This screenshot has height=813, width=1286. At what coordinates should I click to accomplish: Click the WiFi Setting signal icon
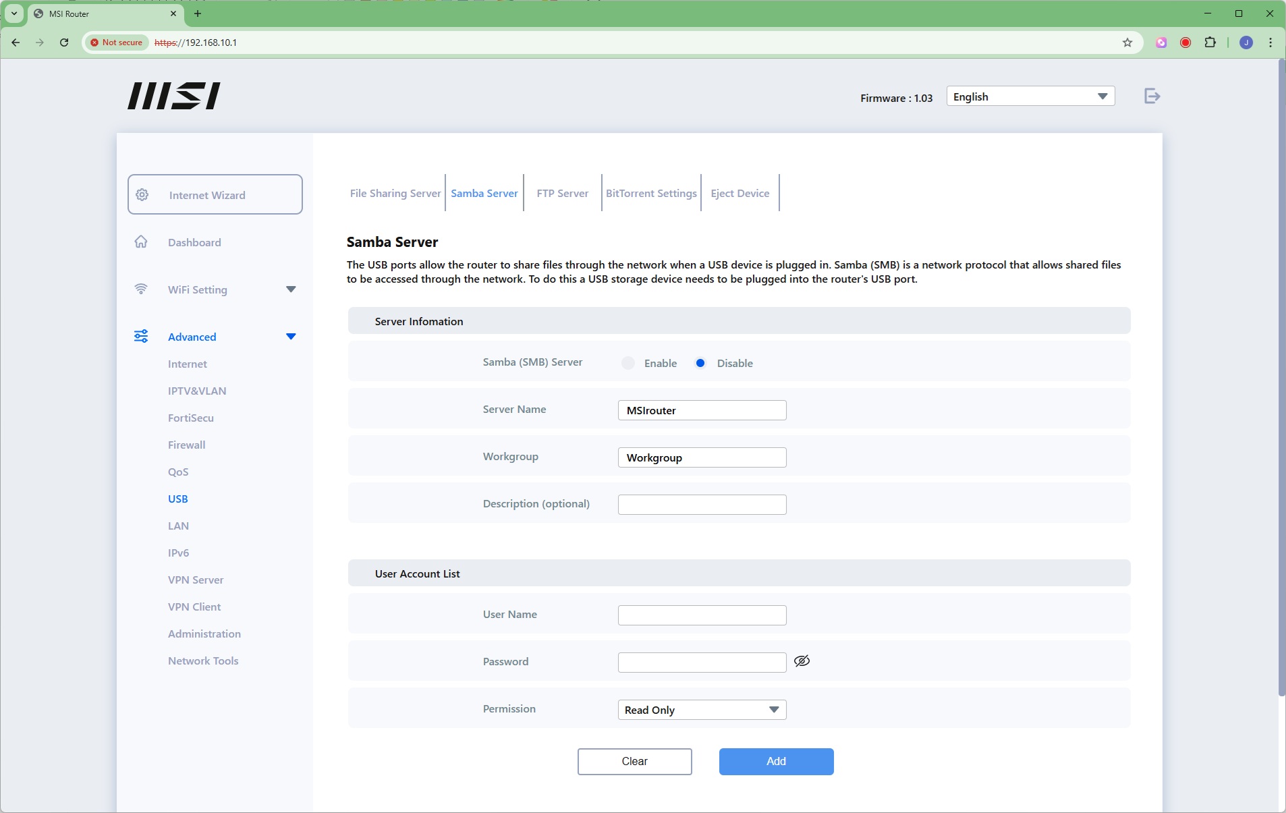tap(141, 289)
